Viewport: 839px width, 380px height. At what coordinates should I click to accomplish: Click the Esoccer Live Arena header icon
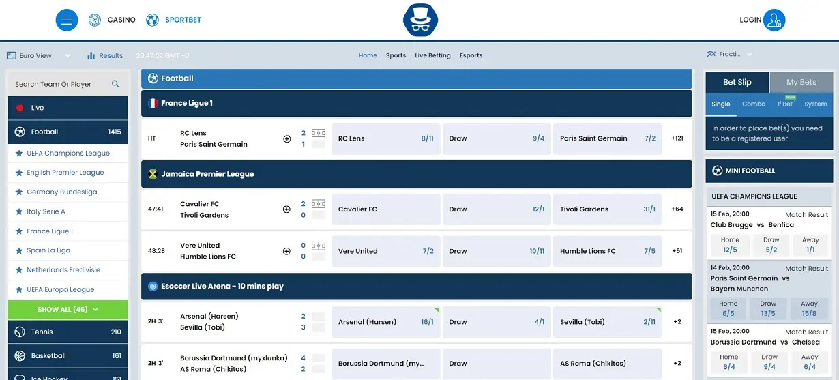(x=153, y=287)
